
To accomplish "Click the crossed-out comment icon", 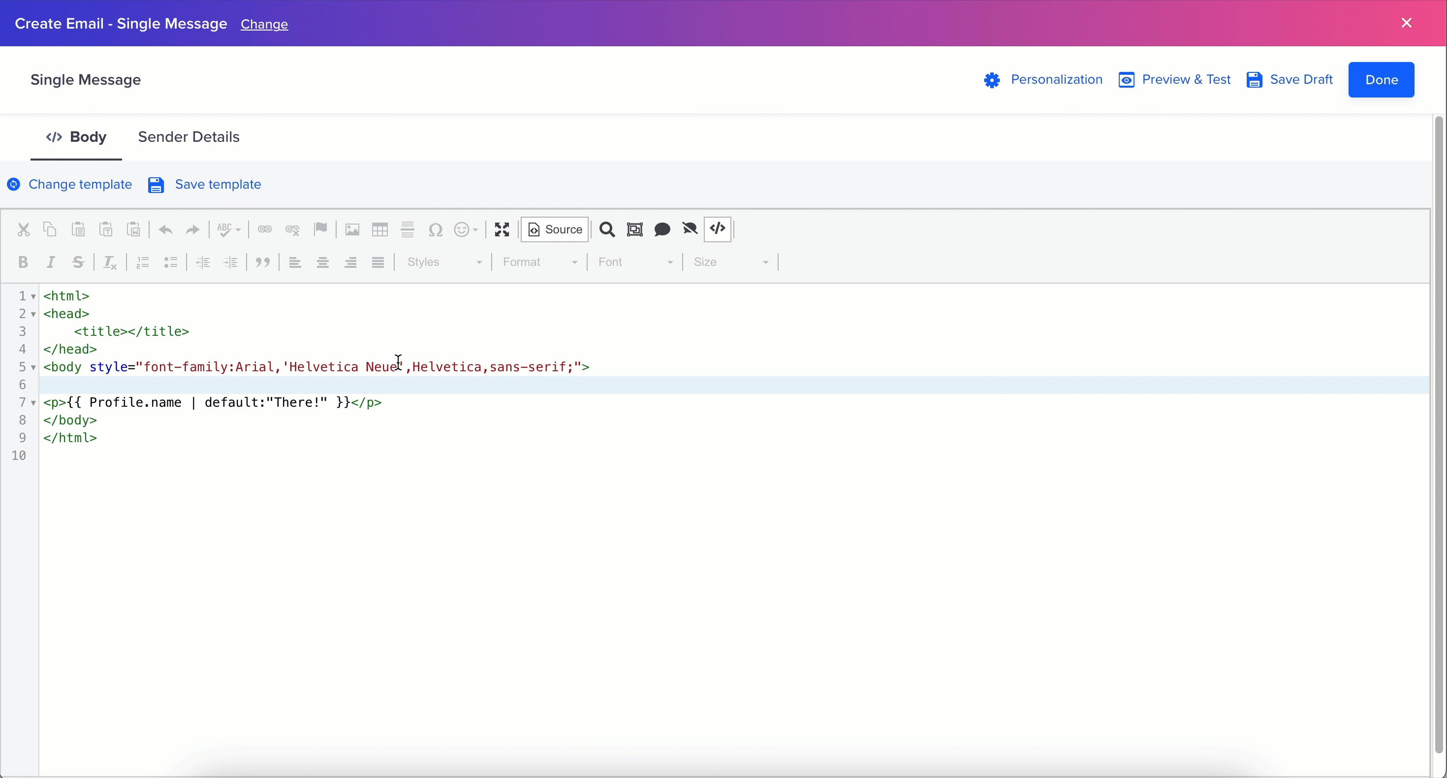I will point(691,229).
